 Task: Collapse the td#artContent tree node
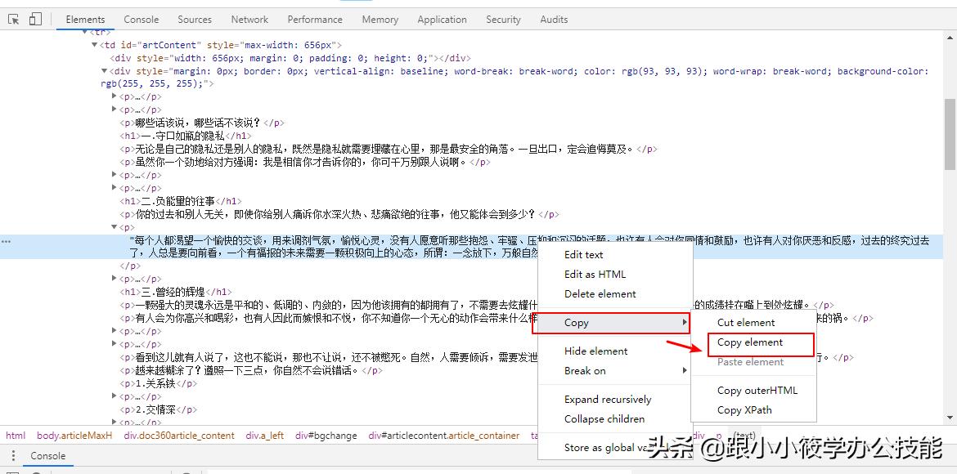(95, 44)
